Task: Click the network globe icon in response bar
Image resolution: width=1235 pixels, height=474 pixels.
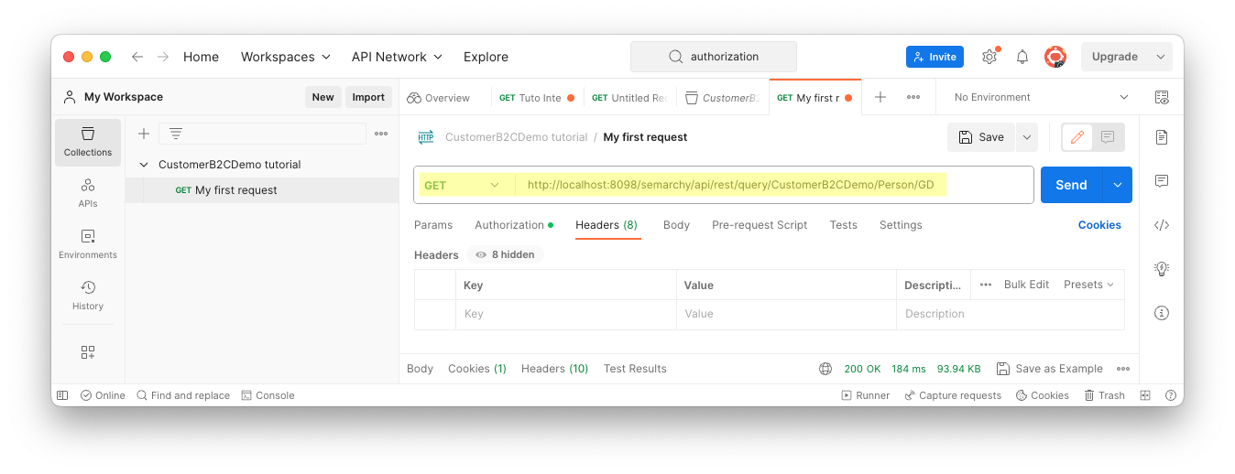Action: (x=825, y=369)
